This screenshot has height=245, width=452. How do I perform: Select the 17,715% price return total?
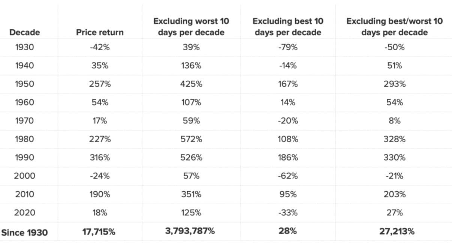point(99,232)
